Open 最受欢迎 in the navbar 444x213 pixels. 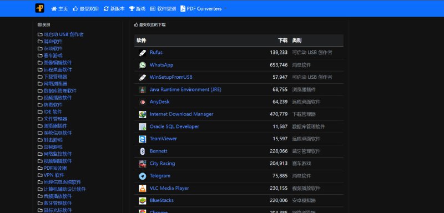coord(85,9)
